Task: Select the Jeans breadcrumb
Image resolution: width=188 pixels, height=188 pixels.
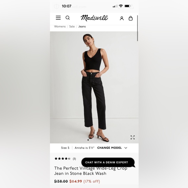Action: (x=82, y=27)
